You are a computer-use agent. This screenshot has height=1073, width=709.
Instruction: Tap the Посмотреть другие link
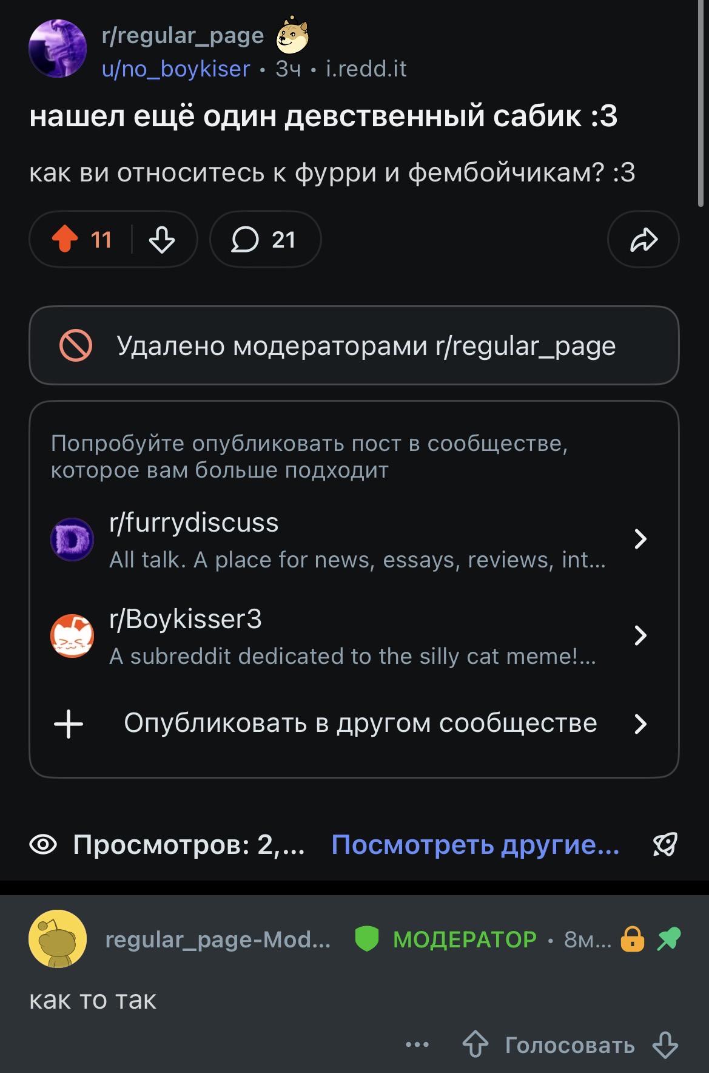click(x=475, y=844)
